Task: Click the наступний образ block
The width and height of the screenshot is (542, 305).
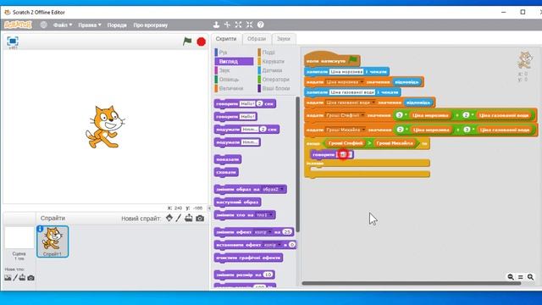Action: (x=237, y=202)
